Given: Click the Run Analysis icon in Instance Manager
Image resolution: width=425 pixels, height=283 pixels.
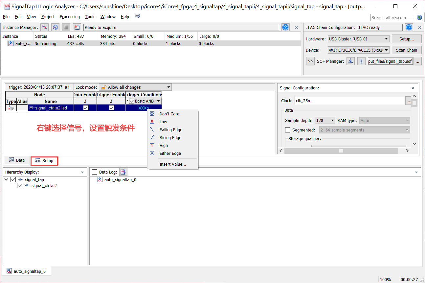Looking at the screenshot, I should (44, 28).
